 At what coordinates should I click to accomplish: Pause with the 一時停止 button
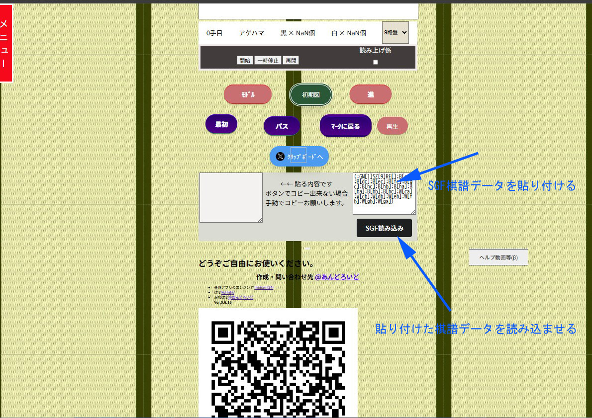(268, 60)
